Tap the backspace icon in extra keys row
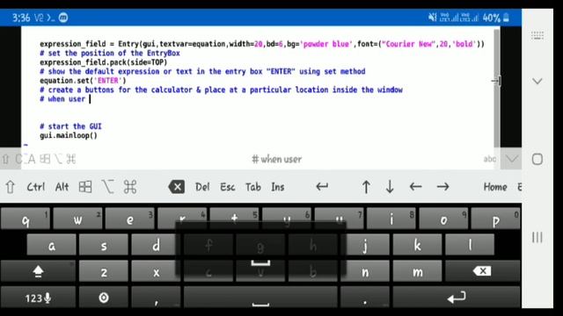 (x=177, y=187)
